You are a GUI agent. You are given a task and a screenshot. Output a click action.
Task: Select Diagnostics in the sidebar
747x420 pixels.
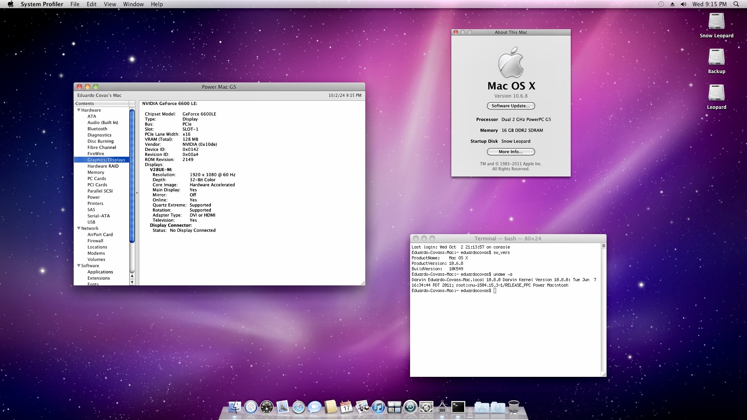pyautogui.click(x=99, y=135)
